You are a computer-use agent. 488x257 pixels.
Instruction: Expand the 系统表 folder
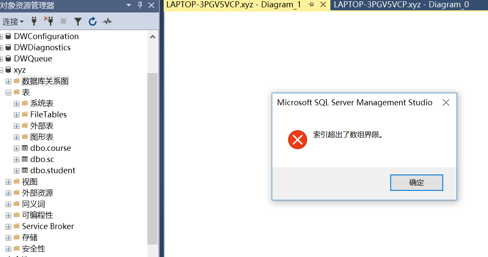[x=16, y=104]
